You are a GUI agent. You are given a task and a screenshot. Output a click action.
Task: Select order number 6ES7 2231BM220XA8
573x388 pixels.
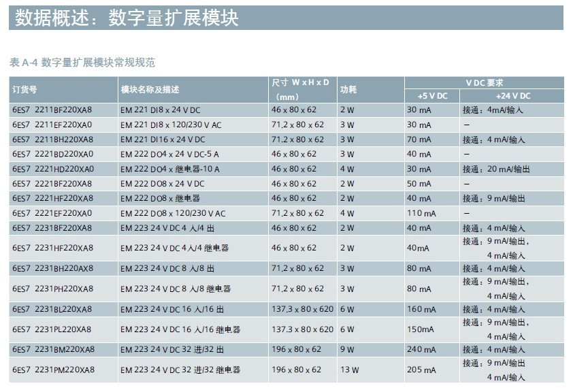[53, 350]
